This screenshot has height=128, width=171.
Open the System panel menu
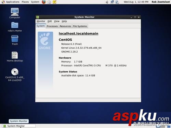[35, 2]
